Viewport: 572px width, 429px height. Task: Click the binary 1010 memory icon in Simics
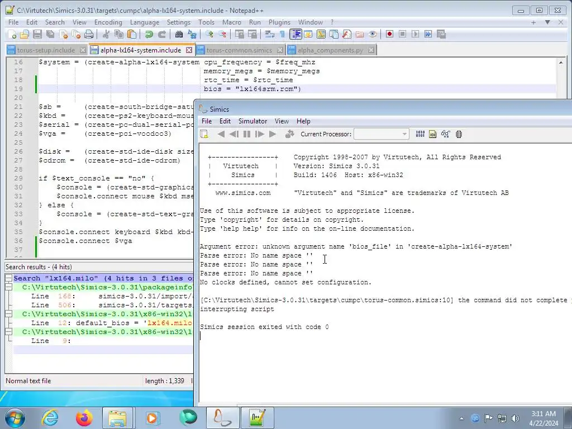420,134
